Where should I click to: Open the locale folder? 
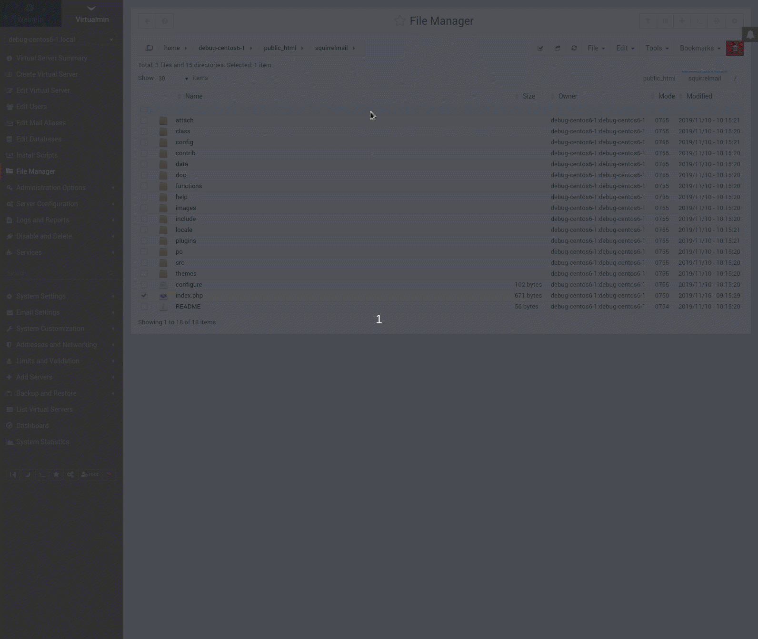[x=184, y=230]
